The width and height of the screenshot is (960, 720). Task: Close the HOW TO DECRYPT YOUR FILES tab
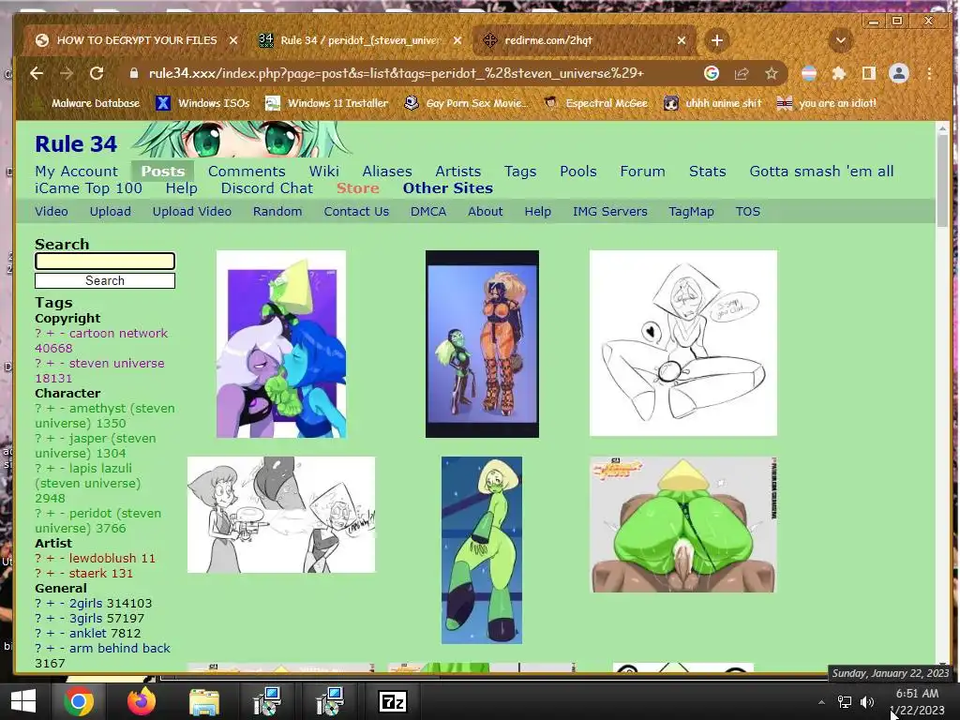[x=233, y=40]
